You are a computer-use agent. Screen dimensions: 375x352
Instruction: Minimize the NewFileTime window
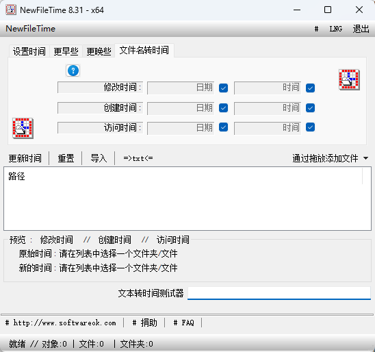pos(297,10)
